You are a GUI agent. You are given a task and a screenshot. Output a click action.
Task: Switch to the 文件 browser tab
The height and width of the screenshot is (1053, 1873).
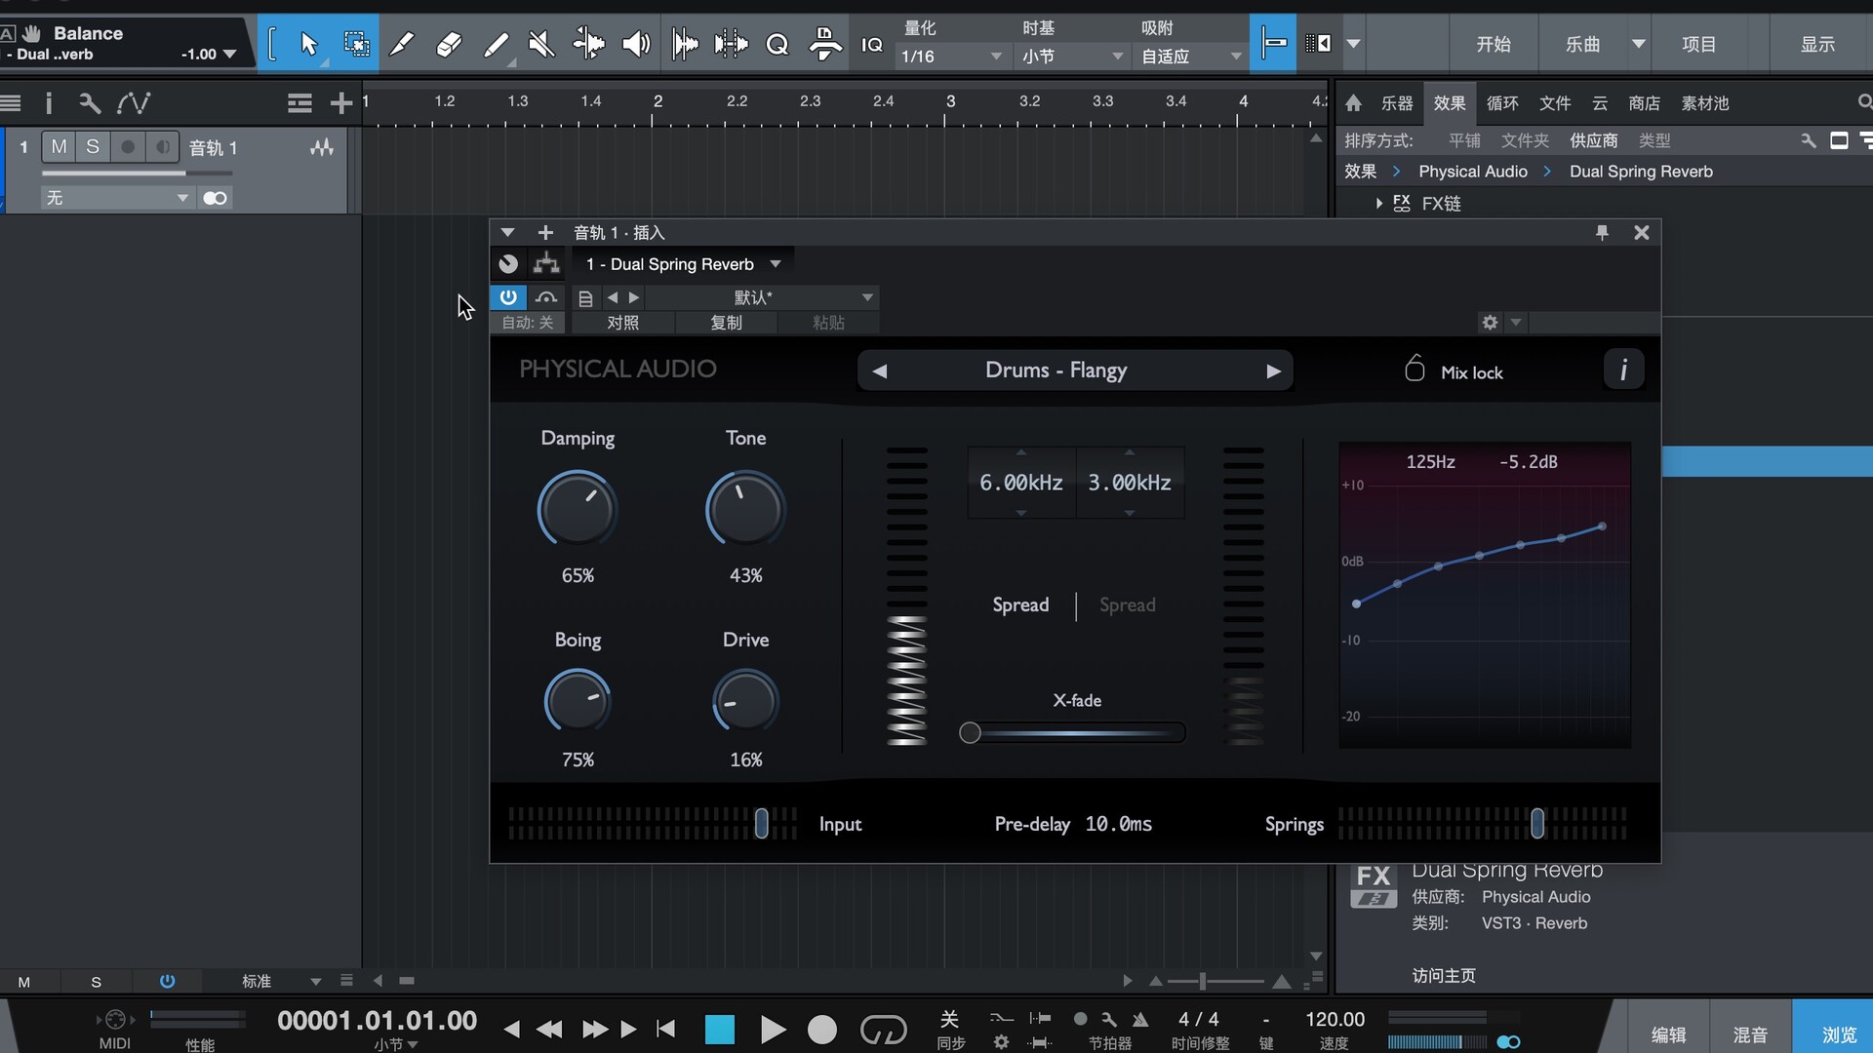point(1555,103)
